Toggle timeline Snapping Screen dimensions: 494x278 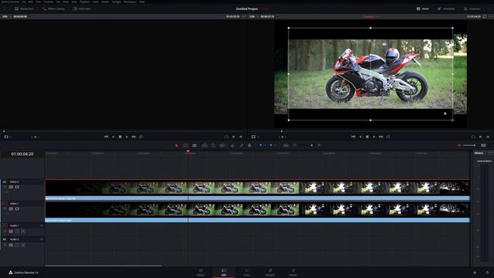(233, 145)
